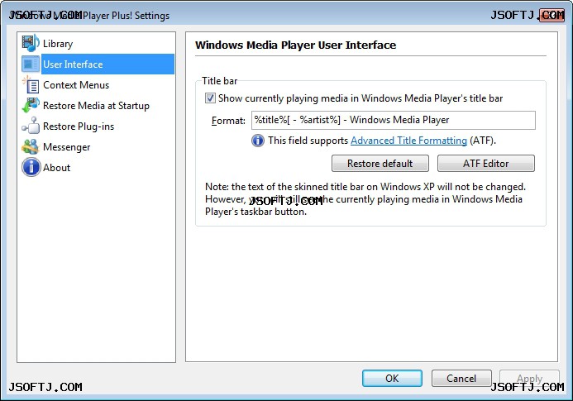Viewport: 573px width, 401px height.
Task: Open the Library settings page
Action: [x=58, y=44]
